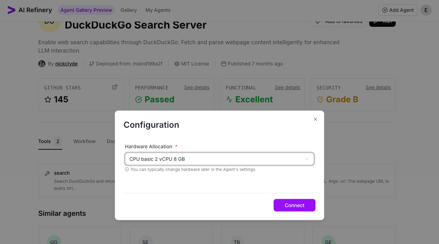Click the E profile avatar

coord(426,10)
